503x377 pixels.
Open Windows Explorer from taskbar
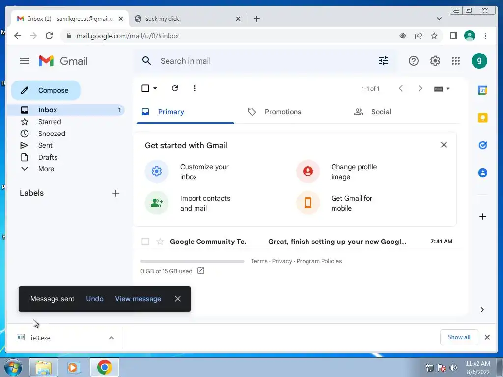[x=44, y=367]
